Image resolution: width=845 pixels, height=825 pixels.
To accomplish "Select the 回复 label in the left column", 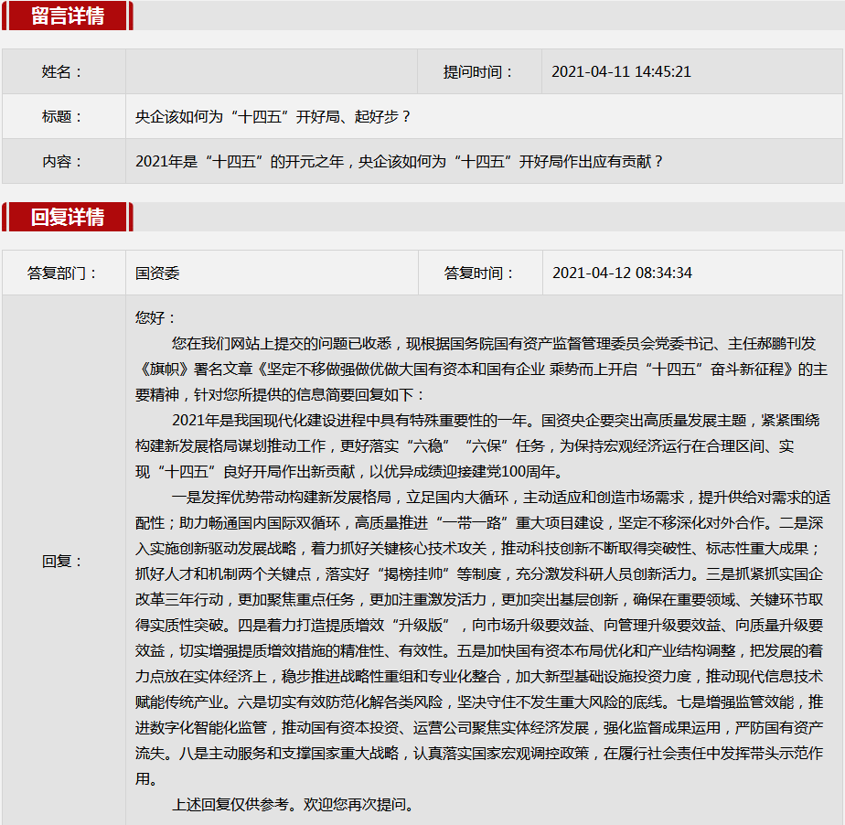I will click(63, 562).
